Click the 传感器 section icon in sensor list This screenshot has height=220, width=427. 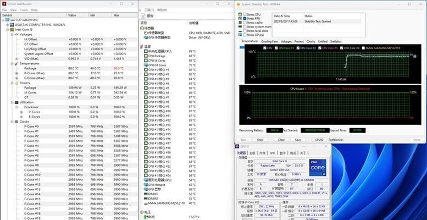pos(142,28)
